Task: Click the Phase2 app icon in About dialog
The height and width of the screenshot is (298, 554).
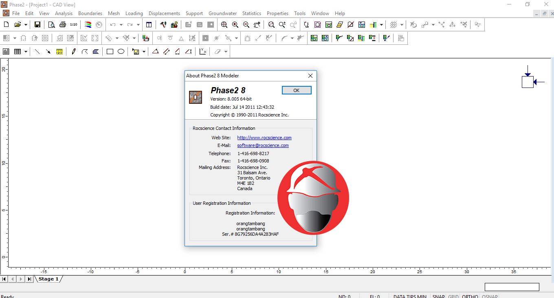Action: pyautogui.click(x=196, y=97)
